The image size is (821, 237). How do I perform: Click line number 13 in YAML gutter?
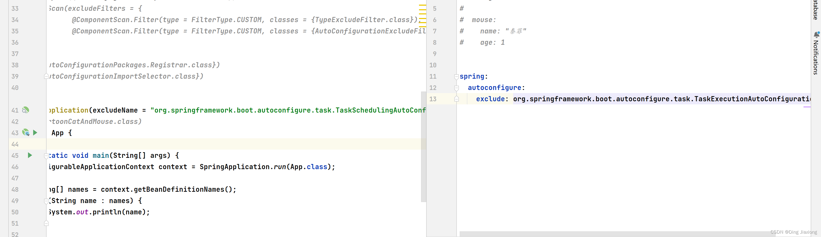coord(433,99)
